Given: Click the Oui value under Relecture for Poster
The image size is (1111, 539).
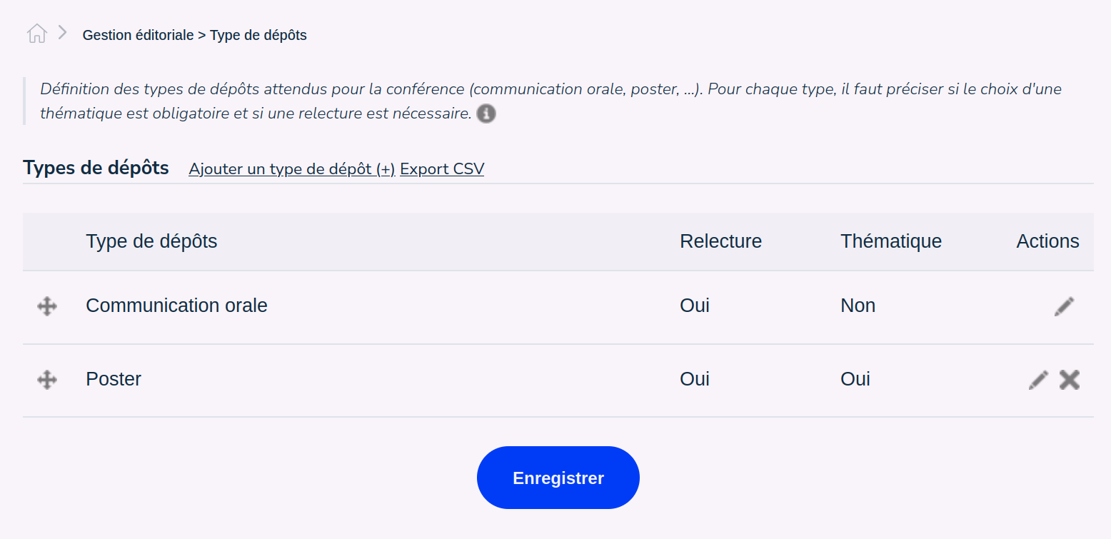Looking at the screenshot, I should click(x=694, y=379).
